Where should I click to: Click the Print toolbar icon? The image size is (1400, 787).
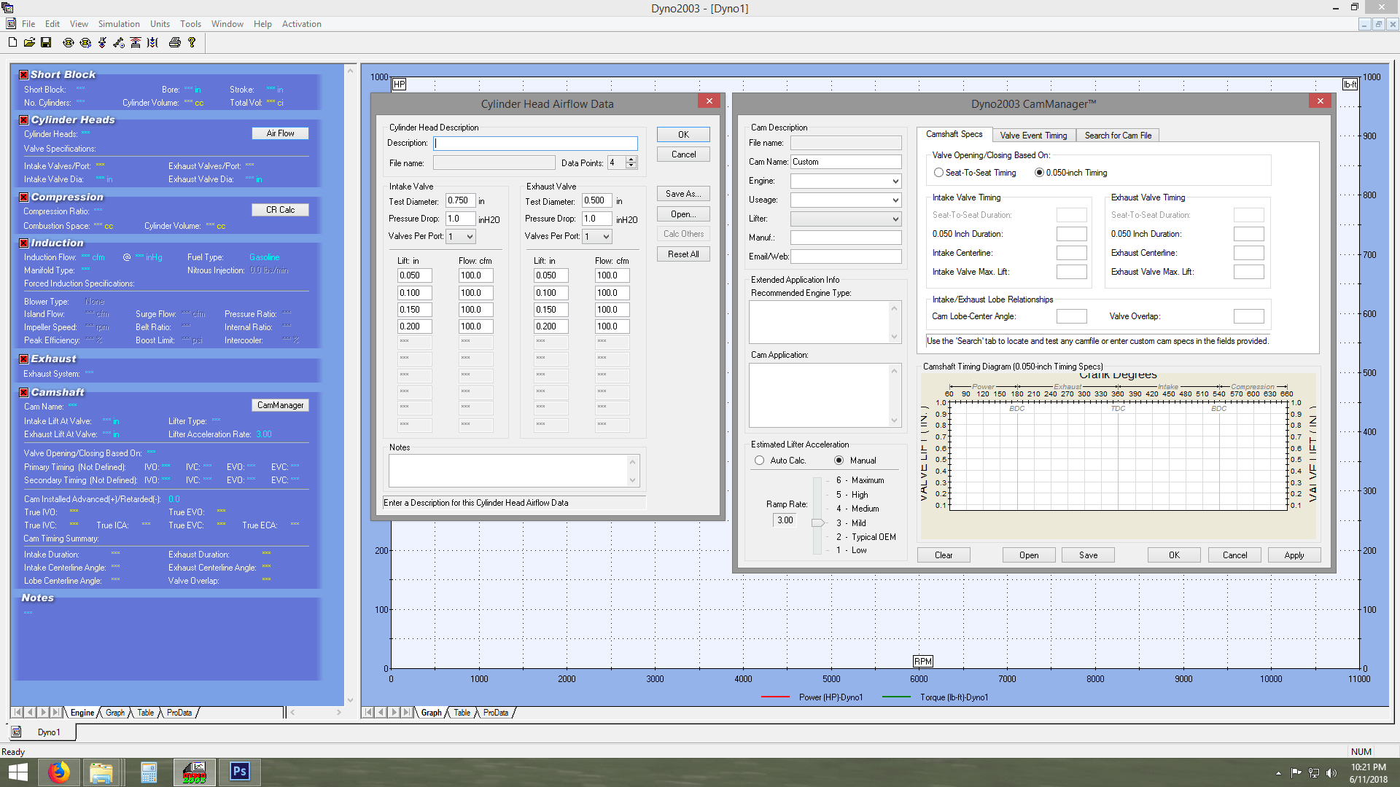[x=174, y=42]
